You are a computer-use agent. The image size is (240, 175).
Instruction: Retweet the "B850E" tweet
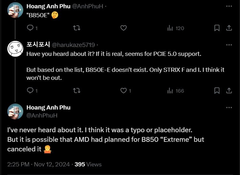point(77,28)
